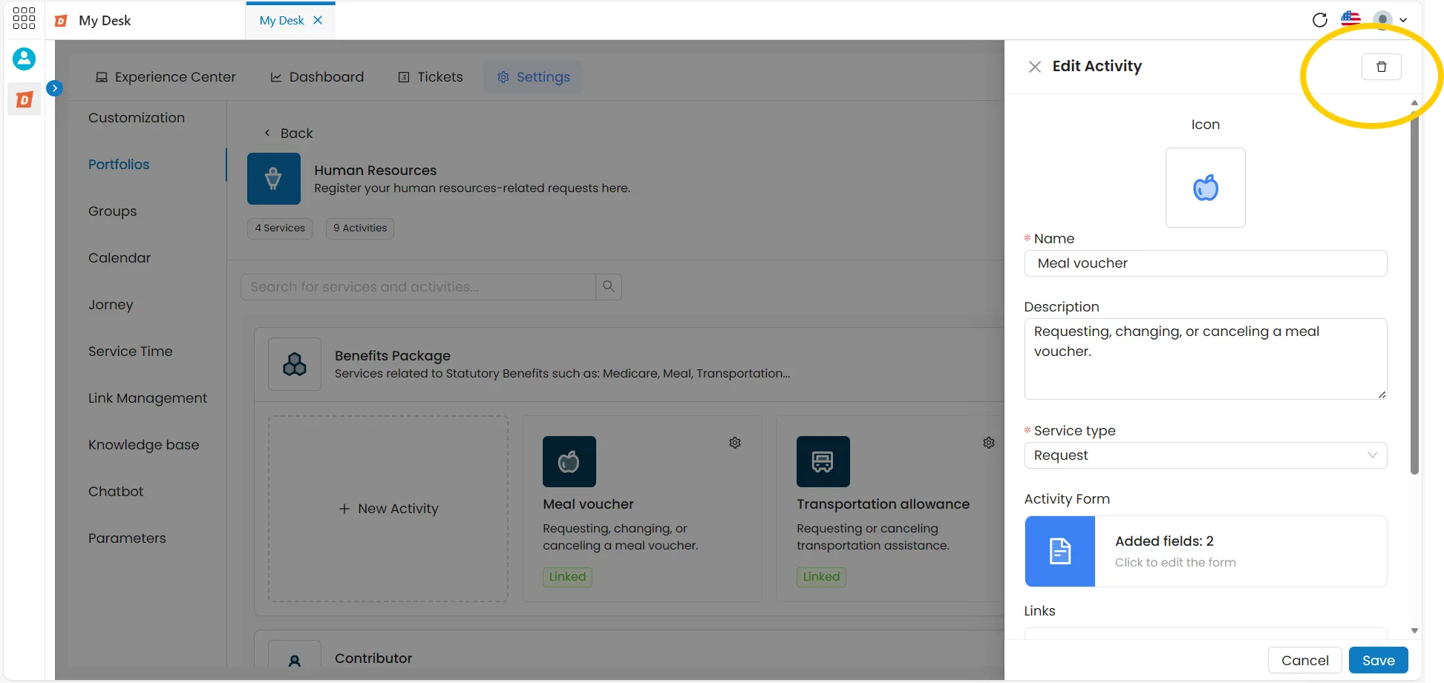
Task: Open Transportation allowance settings gear
Action: 989,443
